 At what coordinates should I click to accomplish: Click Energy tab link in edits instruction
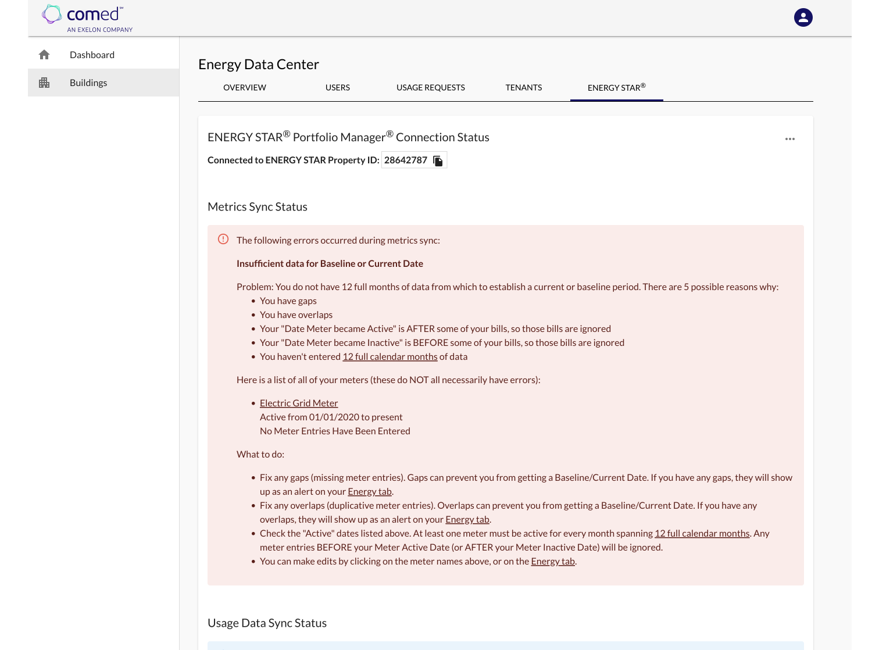coord(553,561)
